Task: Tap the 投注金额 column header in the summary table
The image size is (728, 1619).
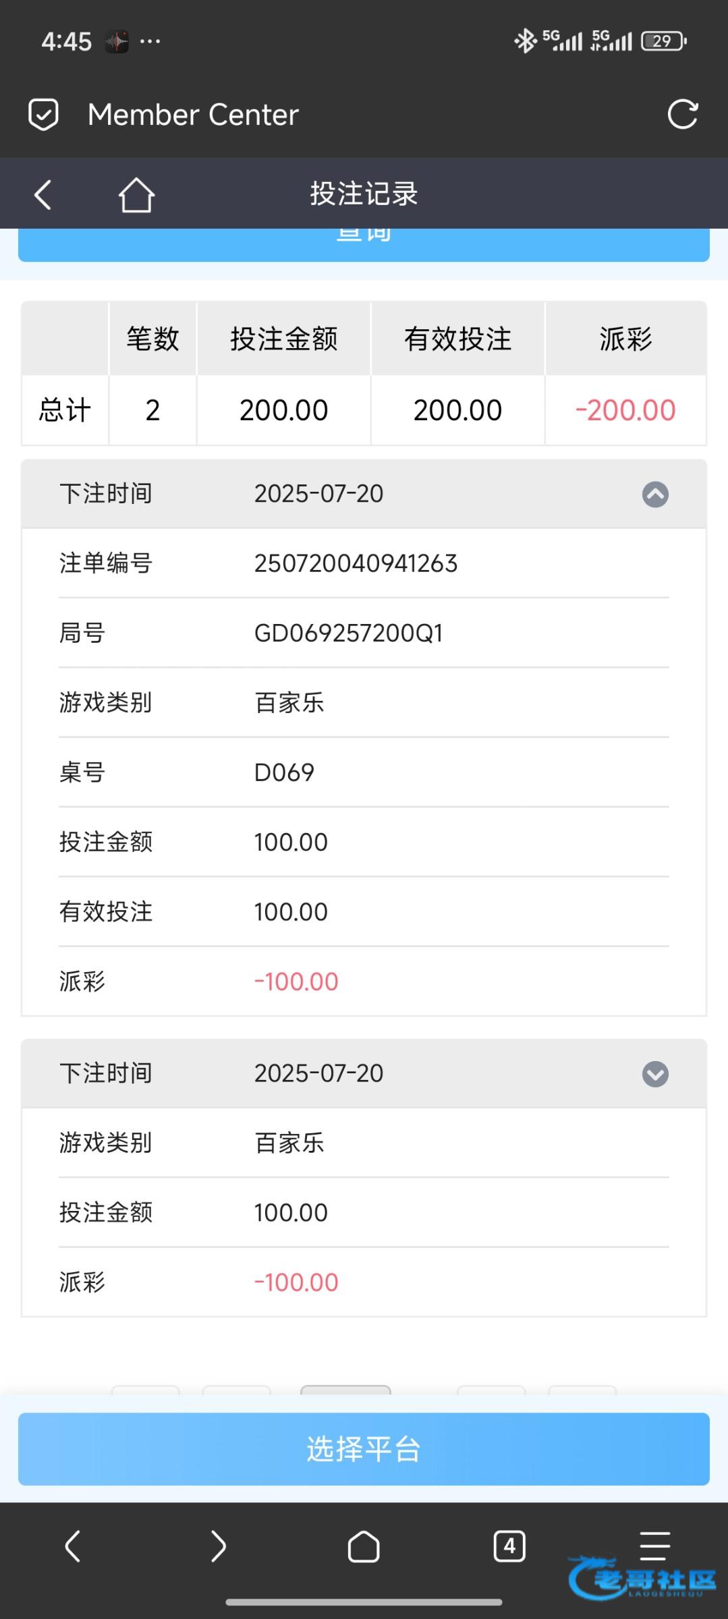Action: click(283, 339)
